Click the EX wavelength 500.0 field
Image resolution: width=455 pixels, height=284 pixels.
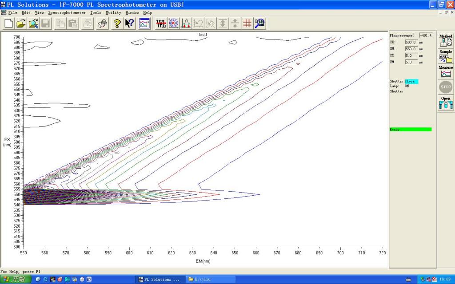411,42
